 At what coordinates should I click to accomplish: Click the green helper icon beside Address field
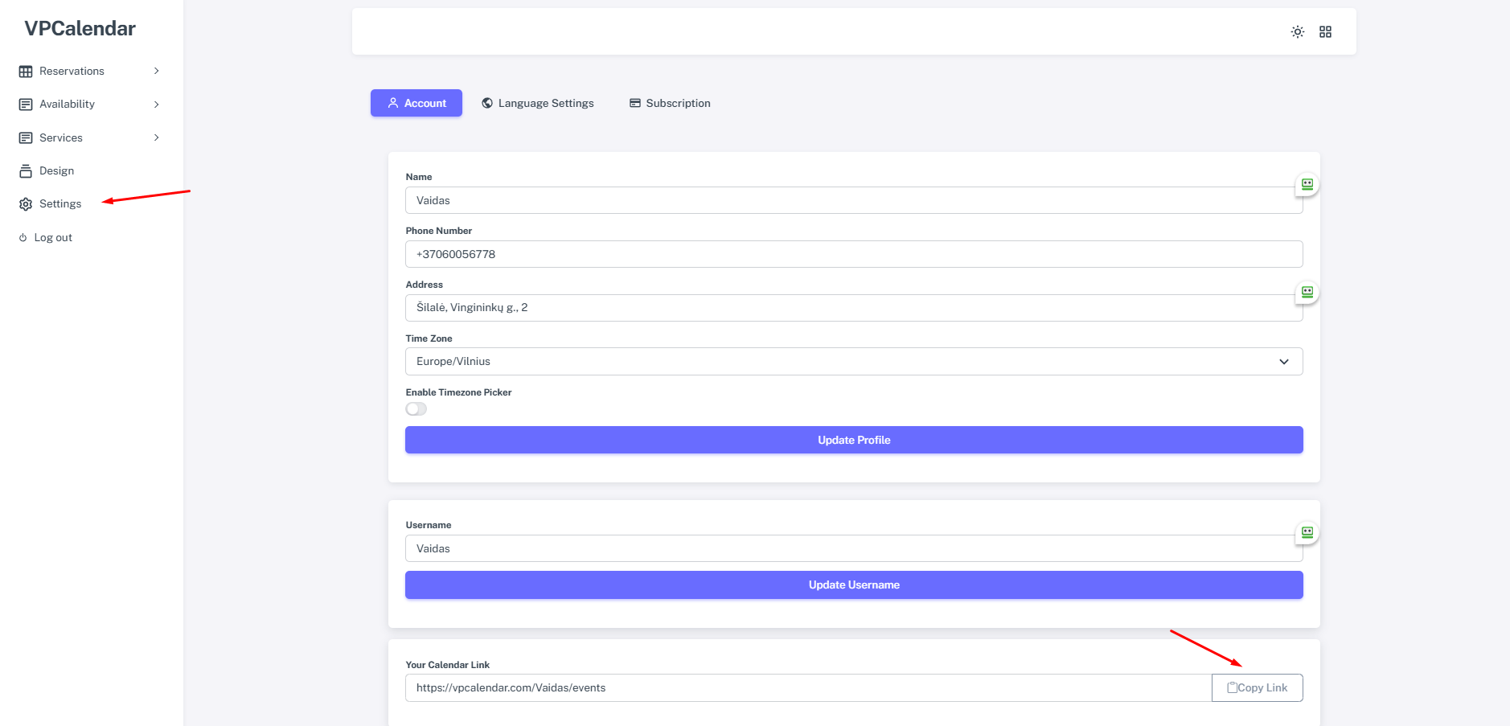point(1307,292)
